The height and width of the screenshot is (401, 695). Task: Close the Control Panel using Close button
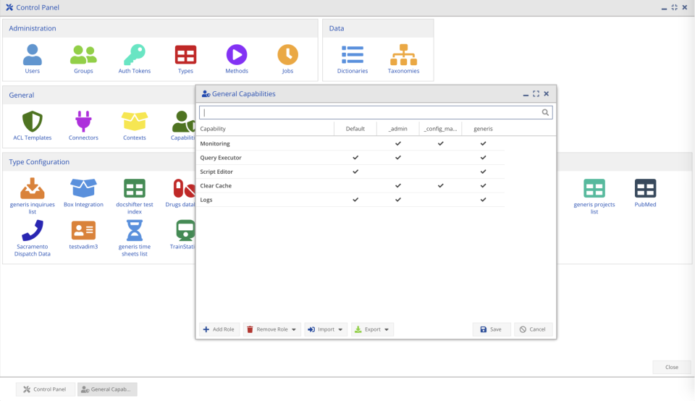click(x=672, y=367)
